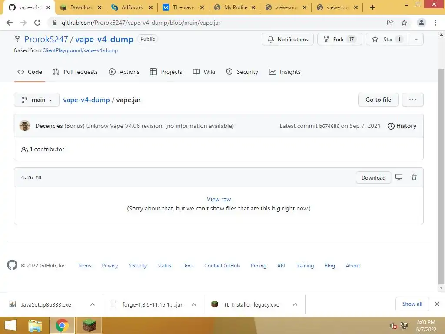Screen dimensions: 445x334
Task: Open the Security repository tab
Action: [x=242, y=72]
